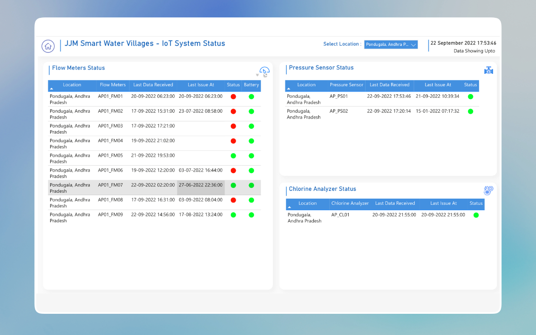Click battery indicator for AP01_FM04

tap(251, 141)
